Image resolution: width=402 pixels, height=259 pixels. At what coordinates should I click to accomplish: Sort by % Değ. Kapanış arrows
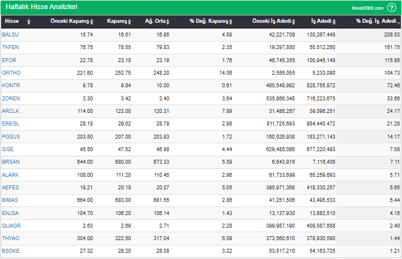[232, 22]
